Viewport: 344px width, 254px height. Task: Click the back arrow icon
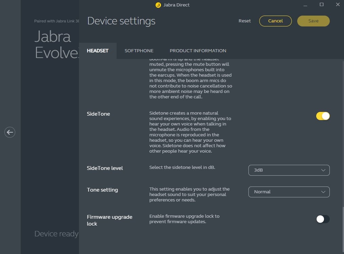pyautogui.click(x=10, y=132)
